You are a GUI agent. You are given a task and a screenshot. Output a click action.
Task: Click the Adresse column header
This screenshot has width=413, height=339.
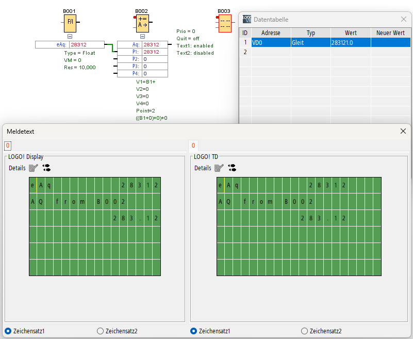point(271,33)
